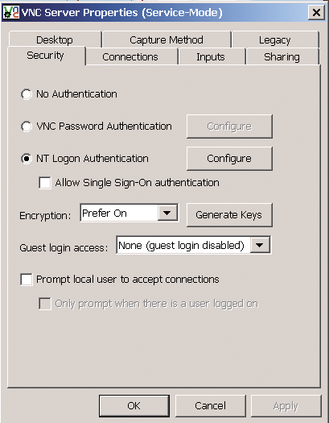Open the Guest login access dropdown arrow
Viewport: 329px width, 423px height.
[260, 245]
